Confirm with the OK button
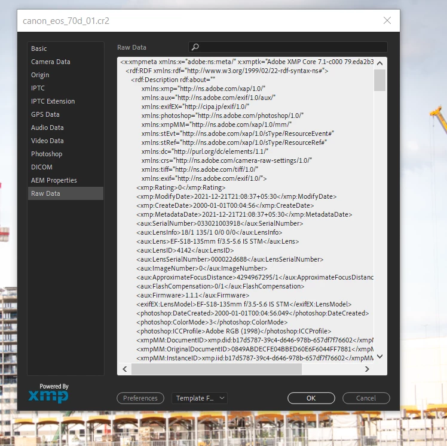This screenshot has width=447, height=446. pyautogui.click(x=311, y=398)
